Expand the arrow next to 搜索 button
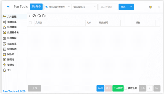The width and height of the screenshot is (164, 94). pos(131,7)
